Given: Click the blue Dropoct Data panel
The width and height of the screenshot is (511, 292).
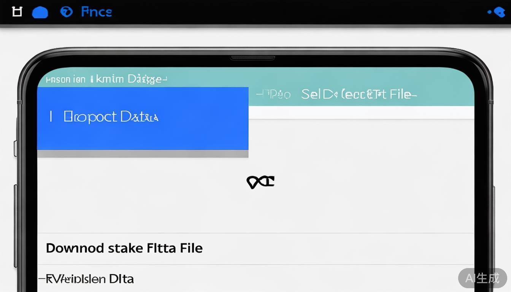Looking at the screenshot, I should (143, 119).
